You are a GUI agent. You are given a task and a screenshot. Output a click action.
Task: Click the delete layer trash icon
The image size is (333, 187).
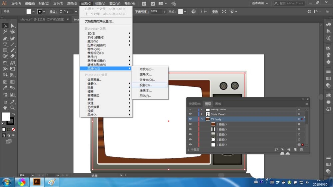pos(302,150)
